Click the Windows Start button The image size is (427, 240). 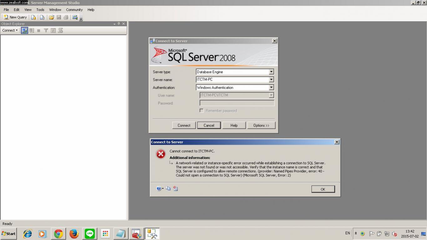(x=9, y=233)
